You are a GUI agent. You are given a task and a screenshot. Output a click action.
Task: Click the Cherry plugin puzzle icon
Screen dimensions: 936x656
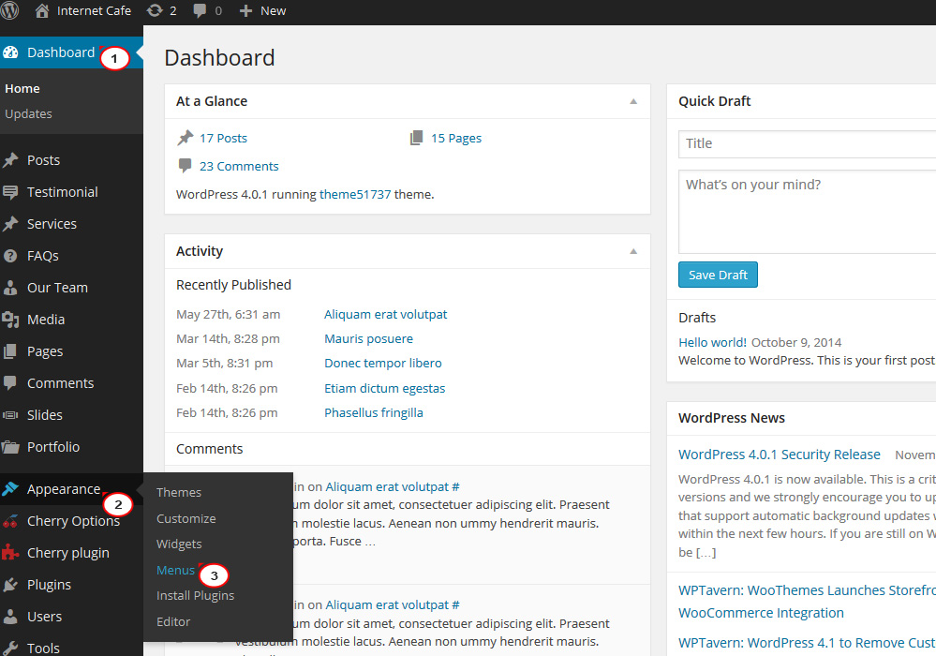[x=10, y=553]
